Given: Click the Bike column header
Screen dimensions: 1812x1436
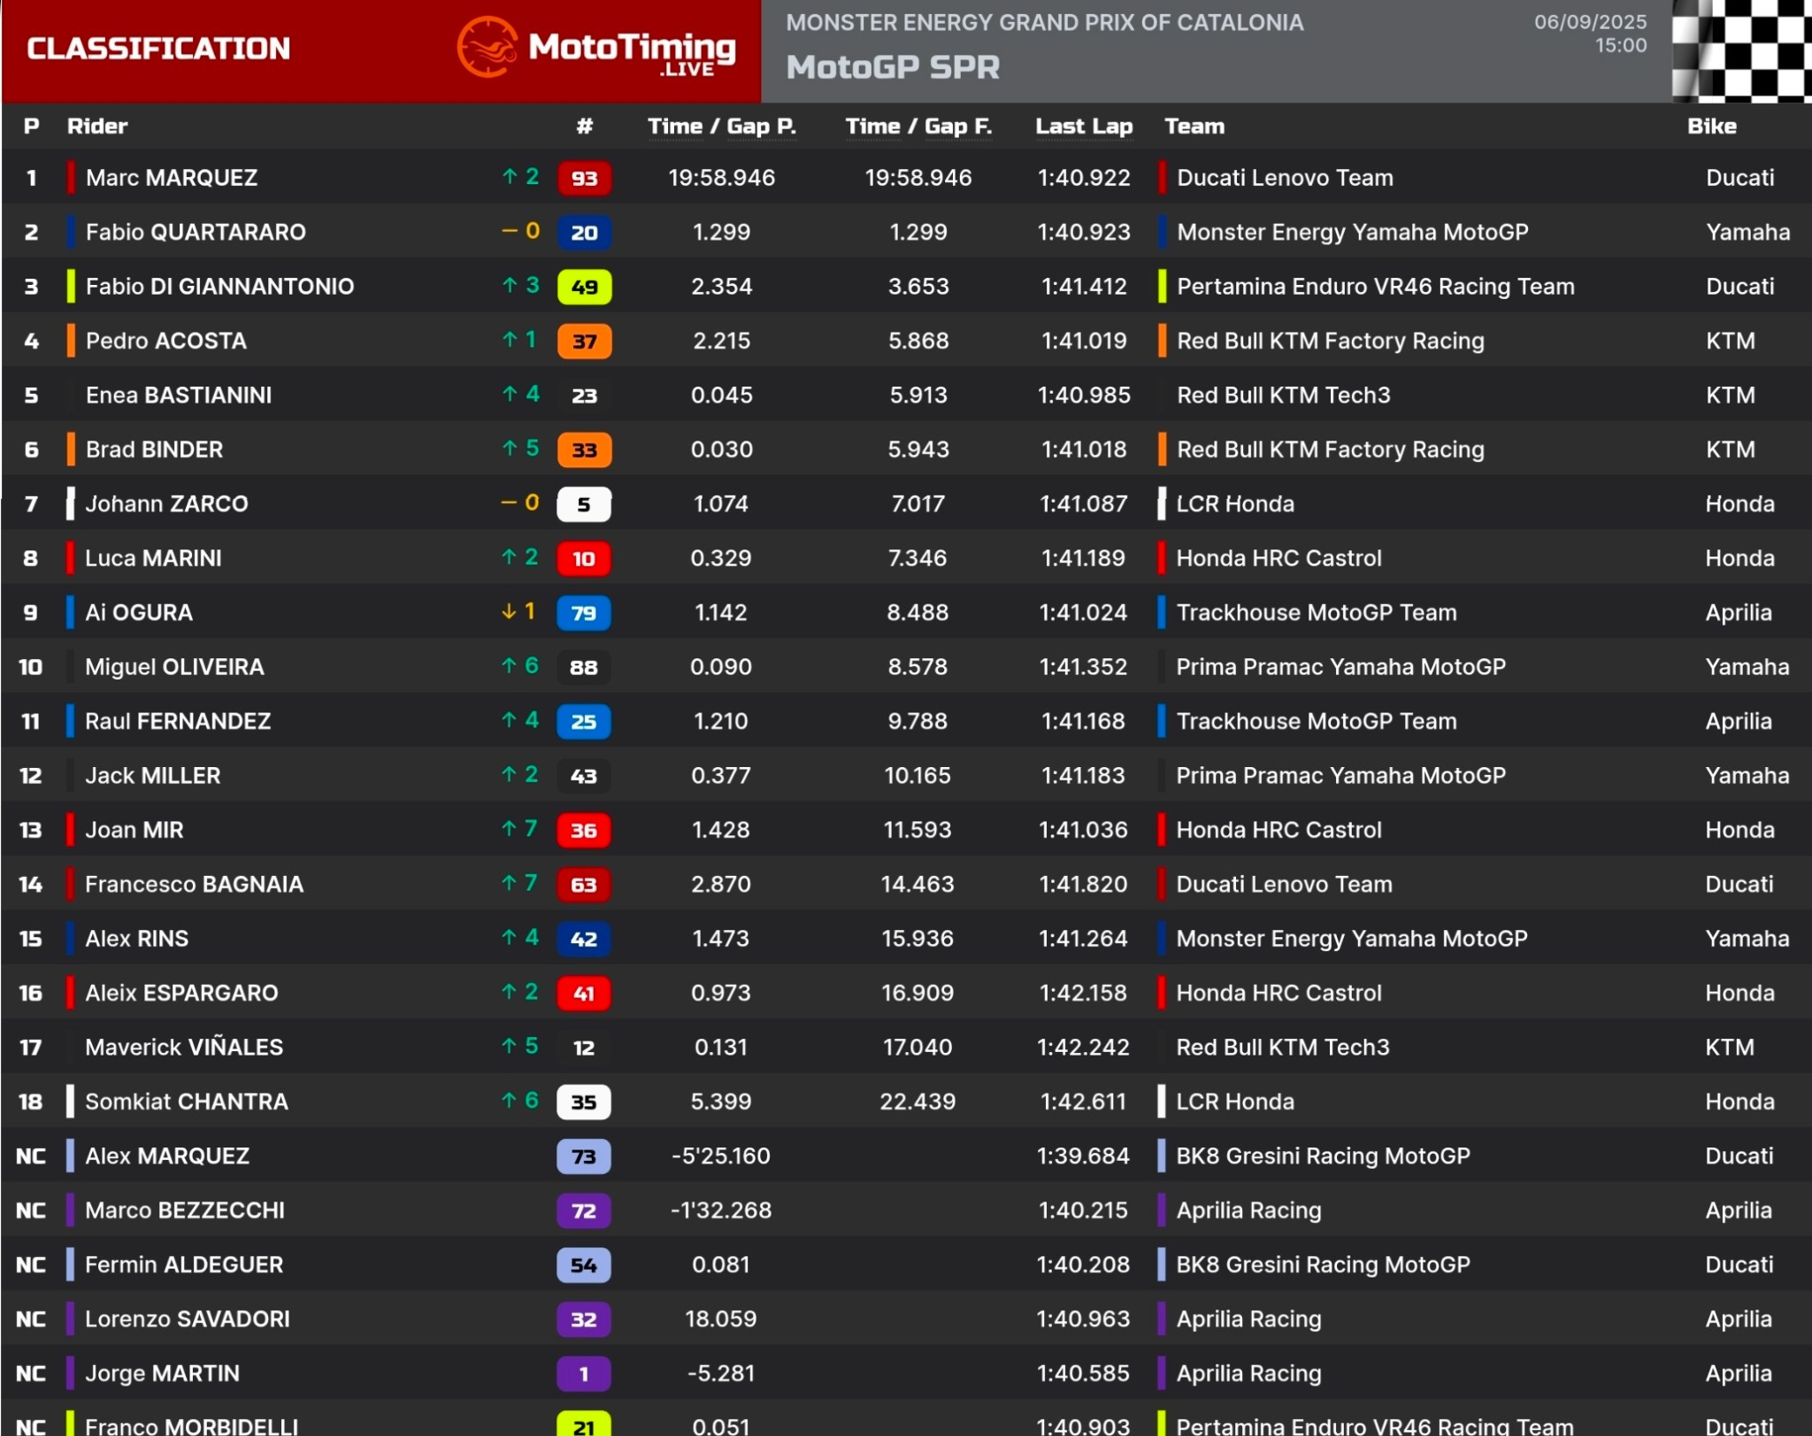Looking at the screenshot, I should click(1712, 127).
